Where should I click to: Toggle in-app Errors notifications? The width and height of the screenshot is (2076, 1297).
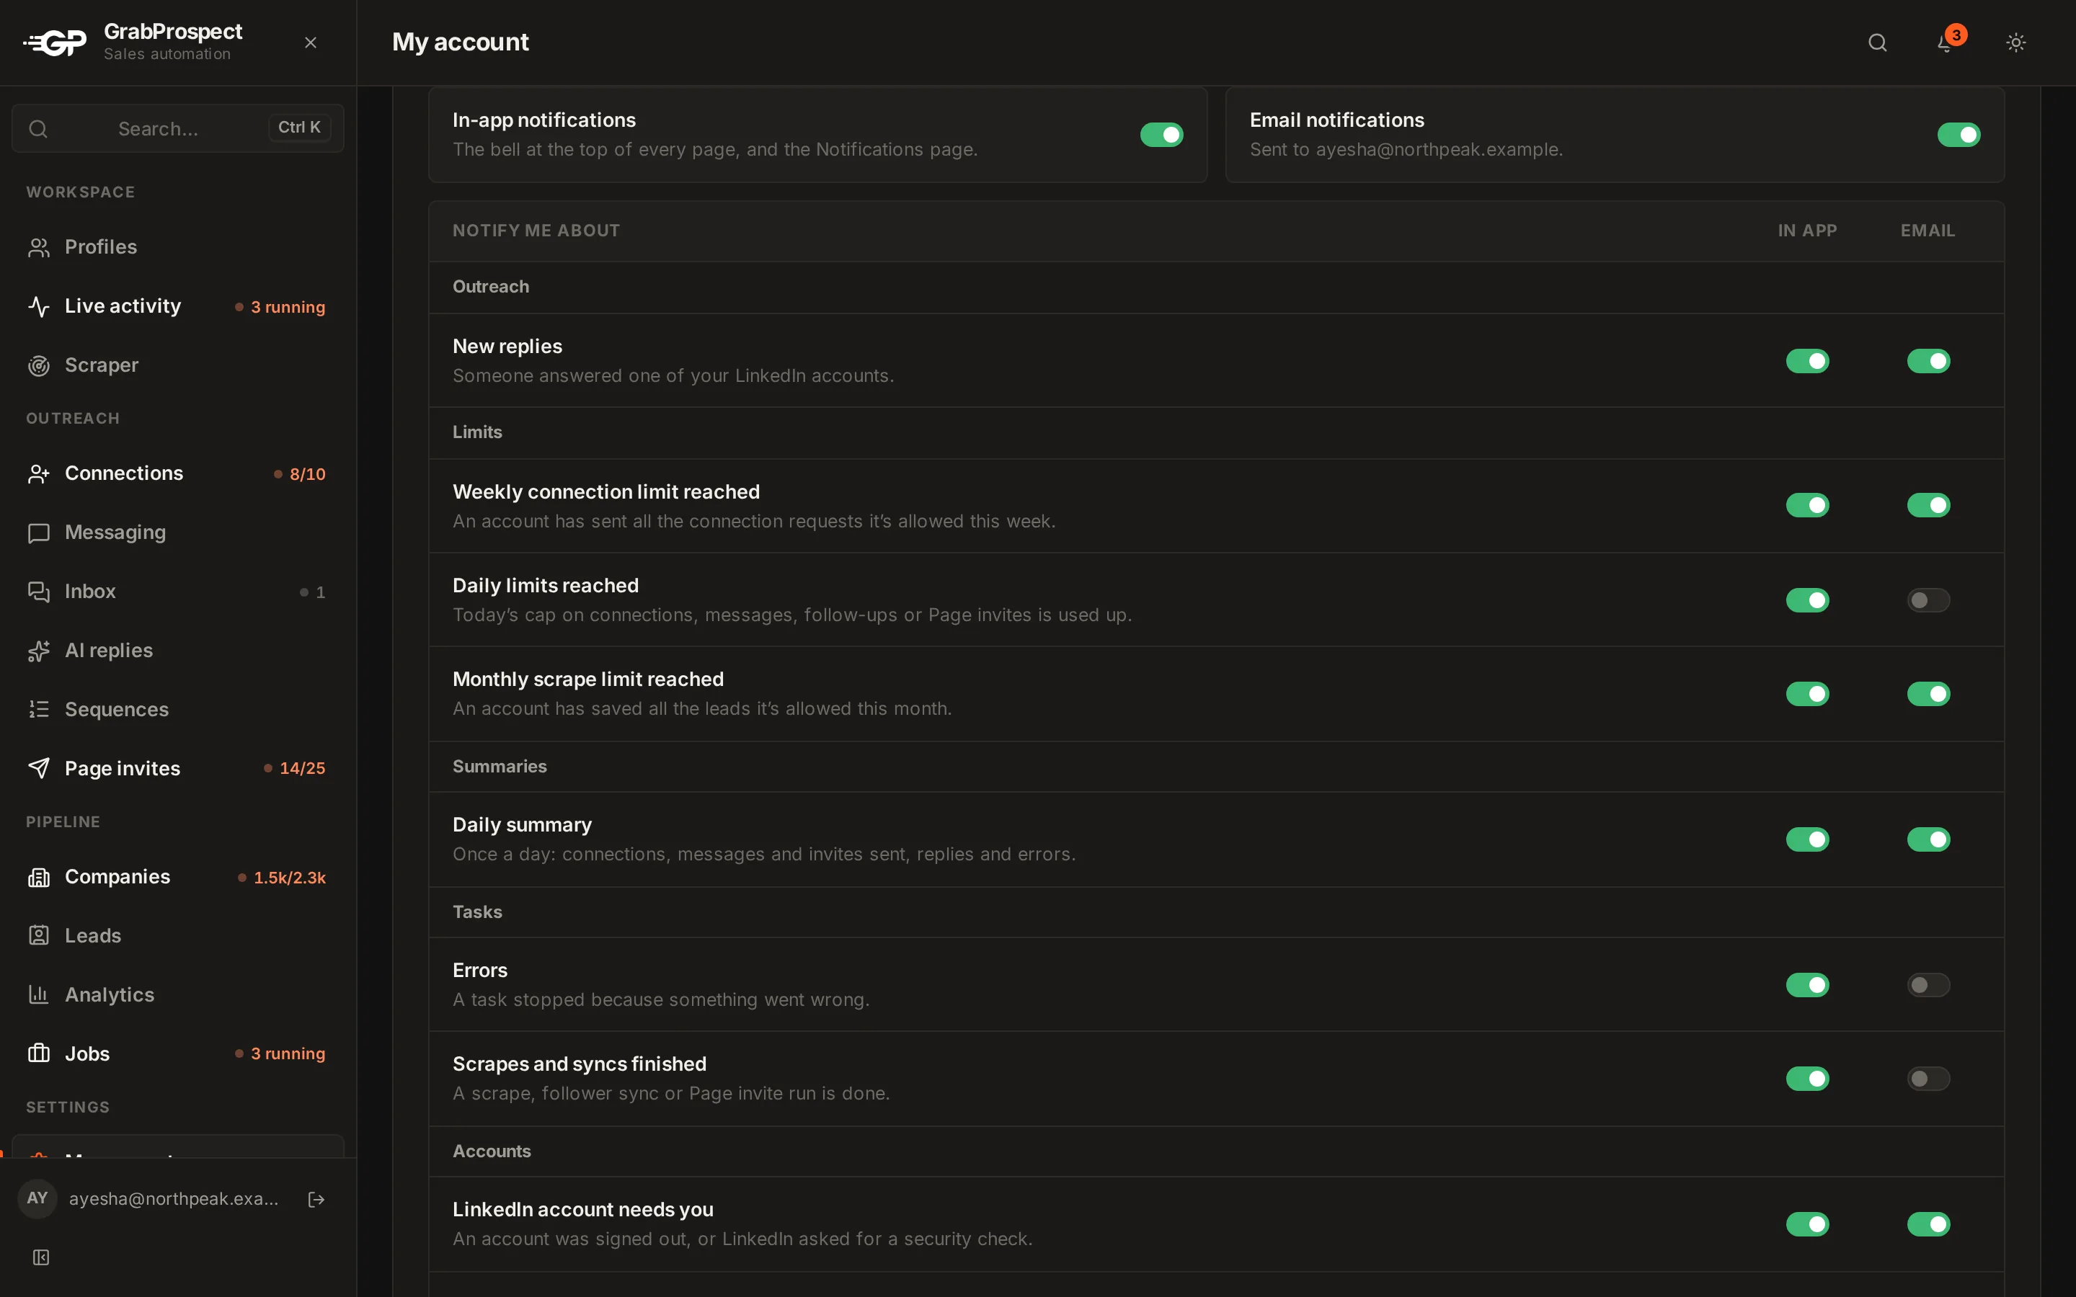tap(1808, 985)
